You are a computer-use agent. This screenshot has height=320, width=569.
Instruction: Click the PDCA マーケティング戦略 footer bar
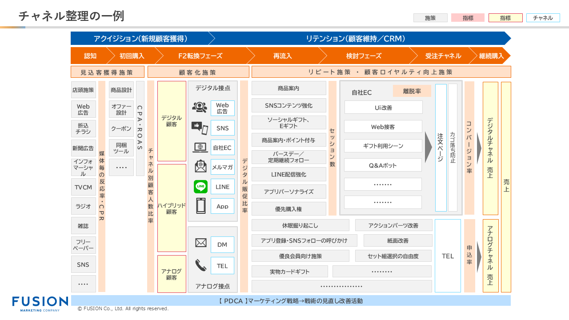point(291,301)
